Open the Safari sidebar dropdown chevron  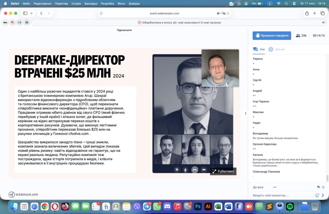pos(31,13)
